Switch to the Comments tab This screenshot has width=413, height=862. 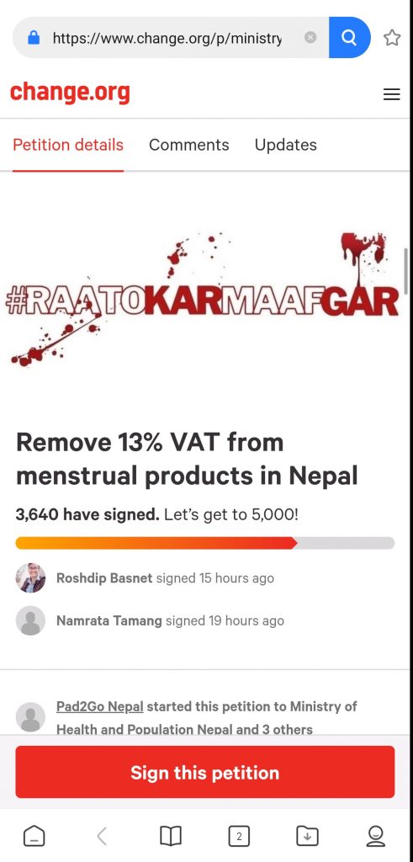(x=189, y=145)
